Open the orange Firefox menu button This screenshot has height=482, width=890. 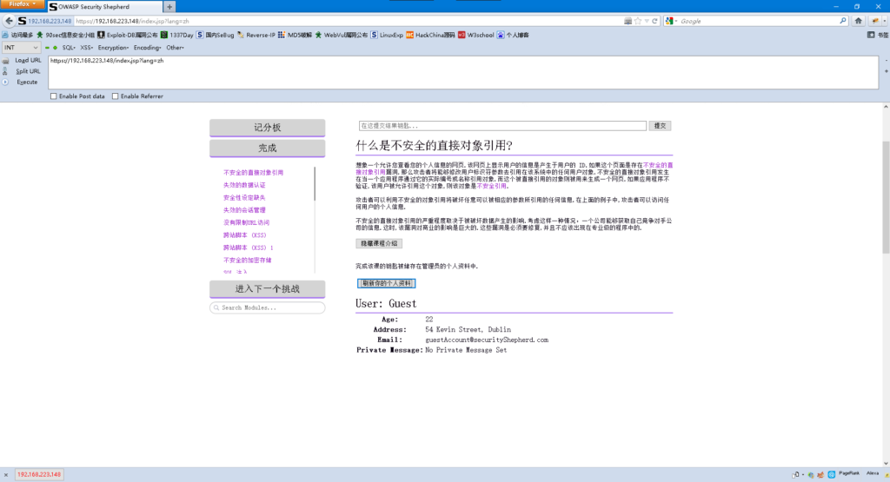(x=22, y=4)
